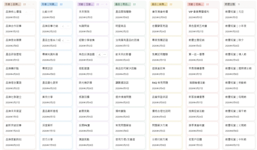Open the 品牌感動時刻 card

point(20,142)
